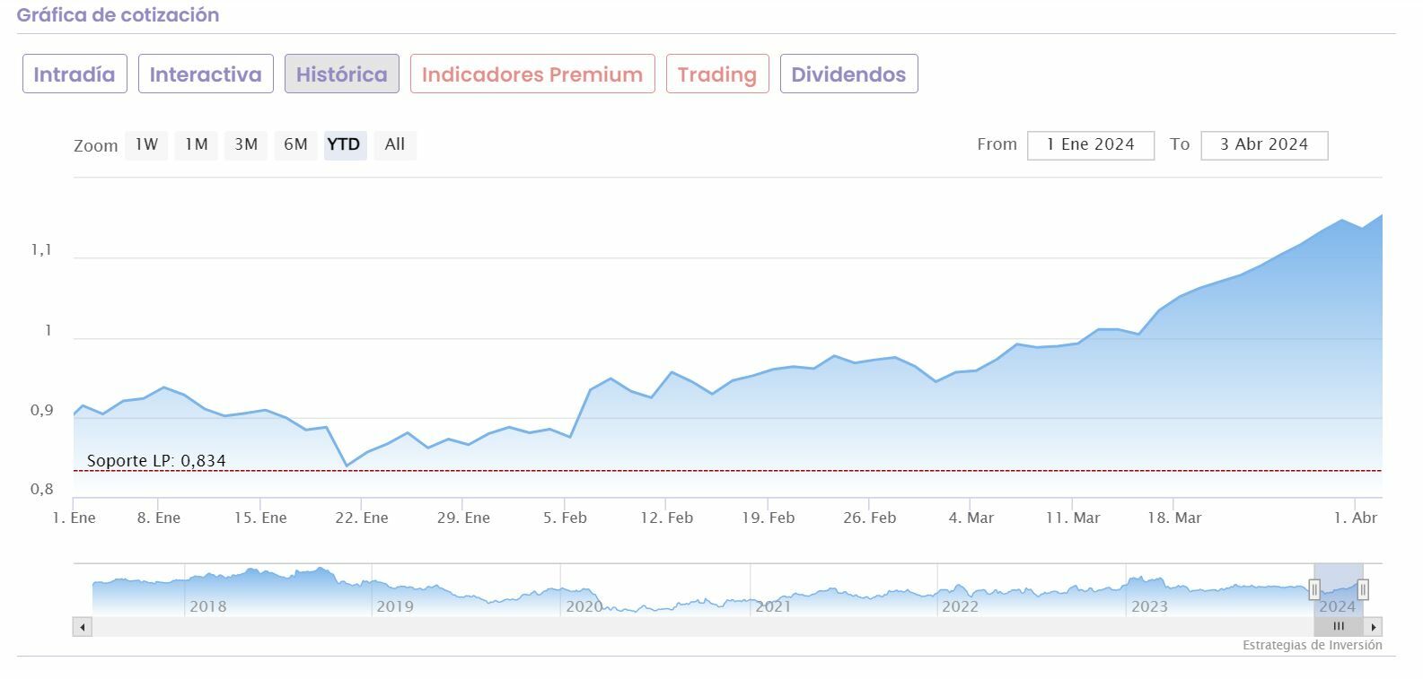Image resolution: width=1423 pixels, height=679 pixels.
Task: Set zoom range to 1M
Action: click(197, 144)
